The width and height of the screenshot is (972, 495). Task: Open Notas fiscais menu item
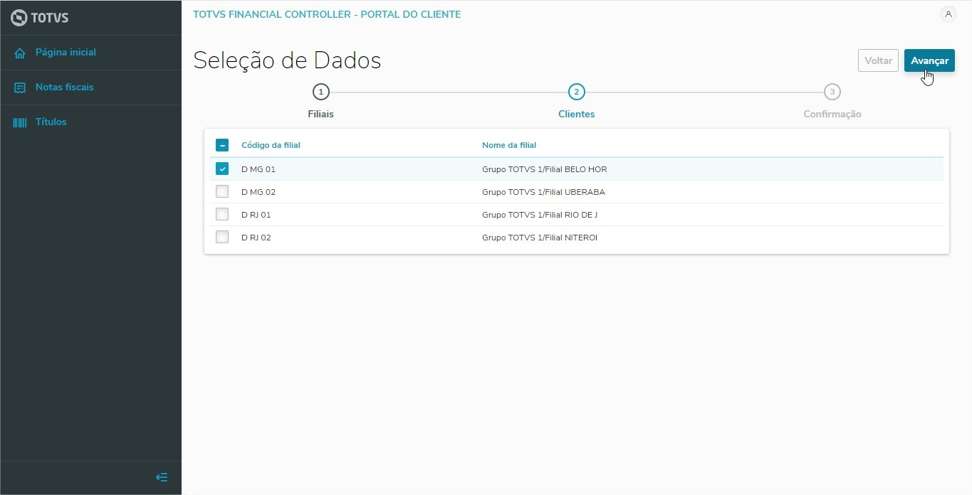pyautogui.click(x=65, y=87)
